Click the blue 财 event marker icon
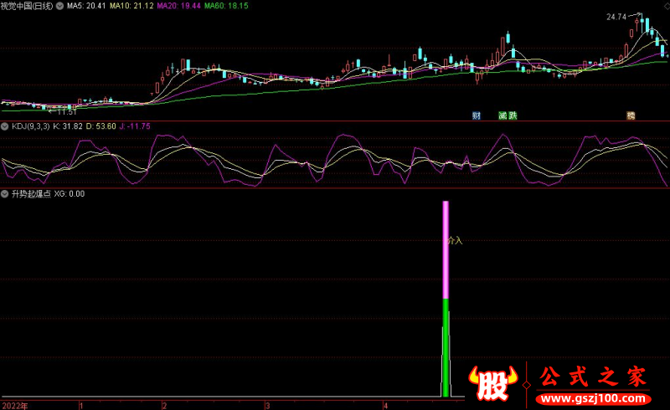This screenshot has width=670, height=410. point(477,115)
